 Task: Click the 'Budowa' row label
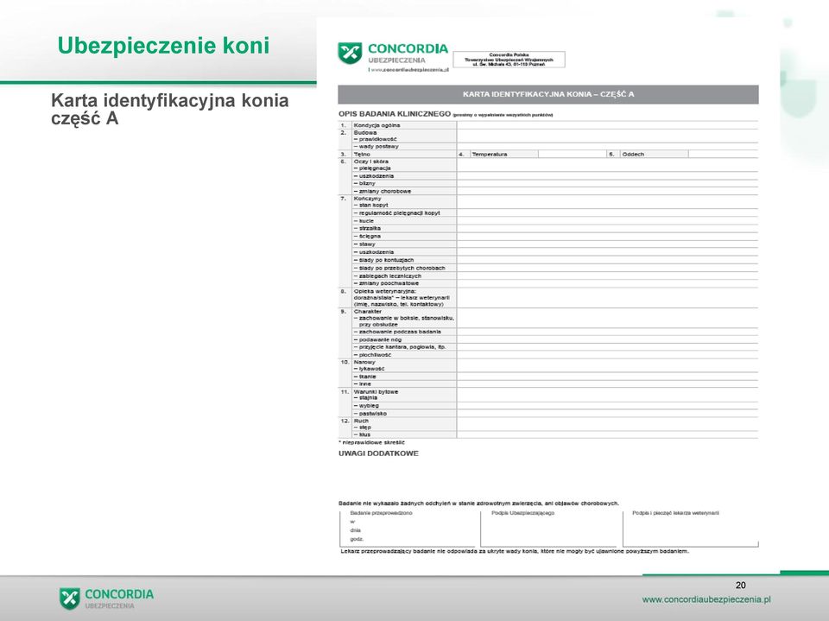[x=364, y=133]
